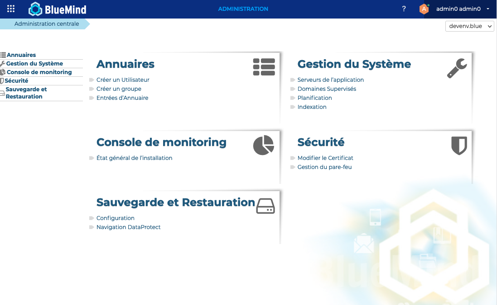Viewport: 497px width, 305px height.
Task: Open Serveurs de l'application link
Action: point(330,80)
